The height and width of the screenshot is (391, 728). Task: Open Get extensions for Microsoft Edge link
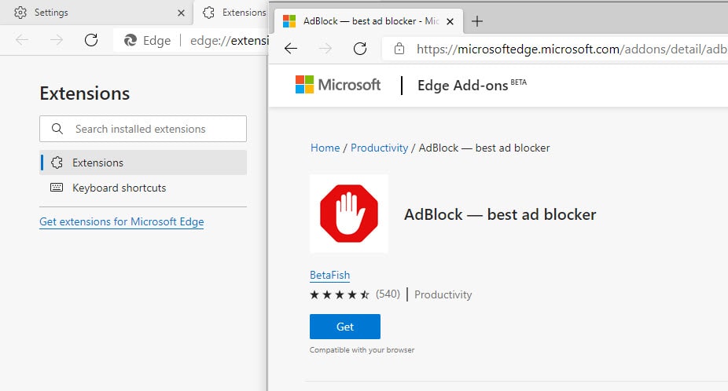pyautogui.click(x=122, y=221)
